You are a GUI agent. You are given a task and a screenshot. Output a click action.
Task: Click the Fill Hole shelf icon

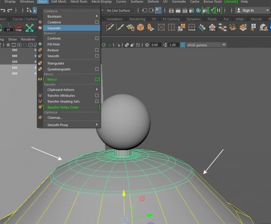tap(212, 28)
